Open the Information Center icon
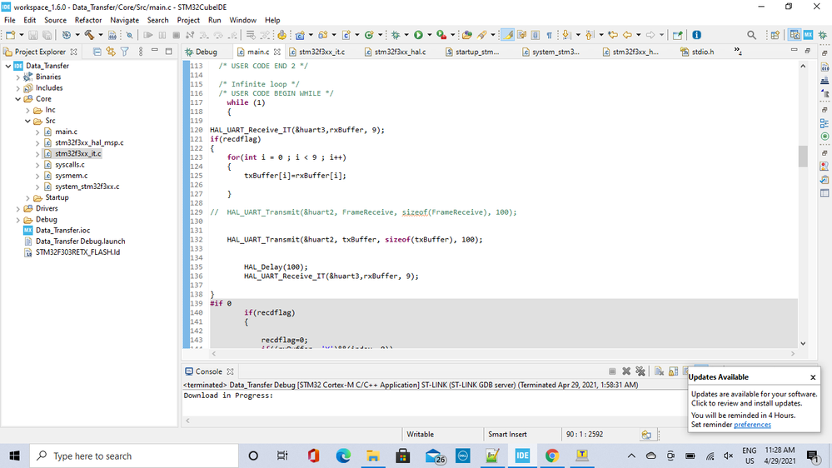The image size is (832, 468). click(697, 35)
